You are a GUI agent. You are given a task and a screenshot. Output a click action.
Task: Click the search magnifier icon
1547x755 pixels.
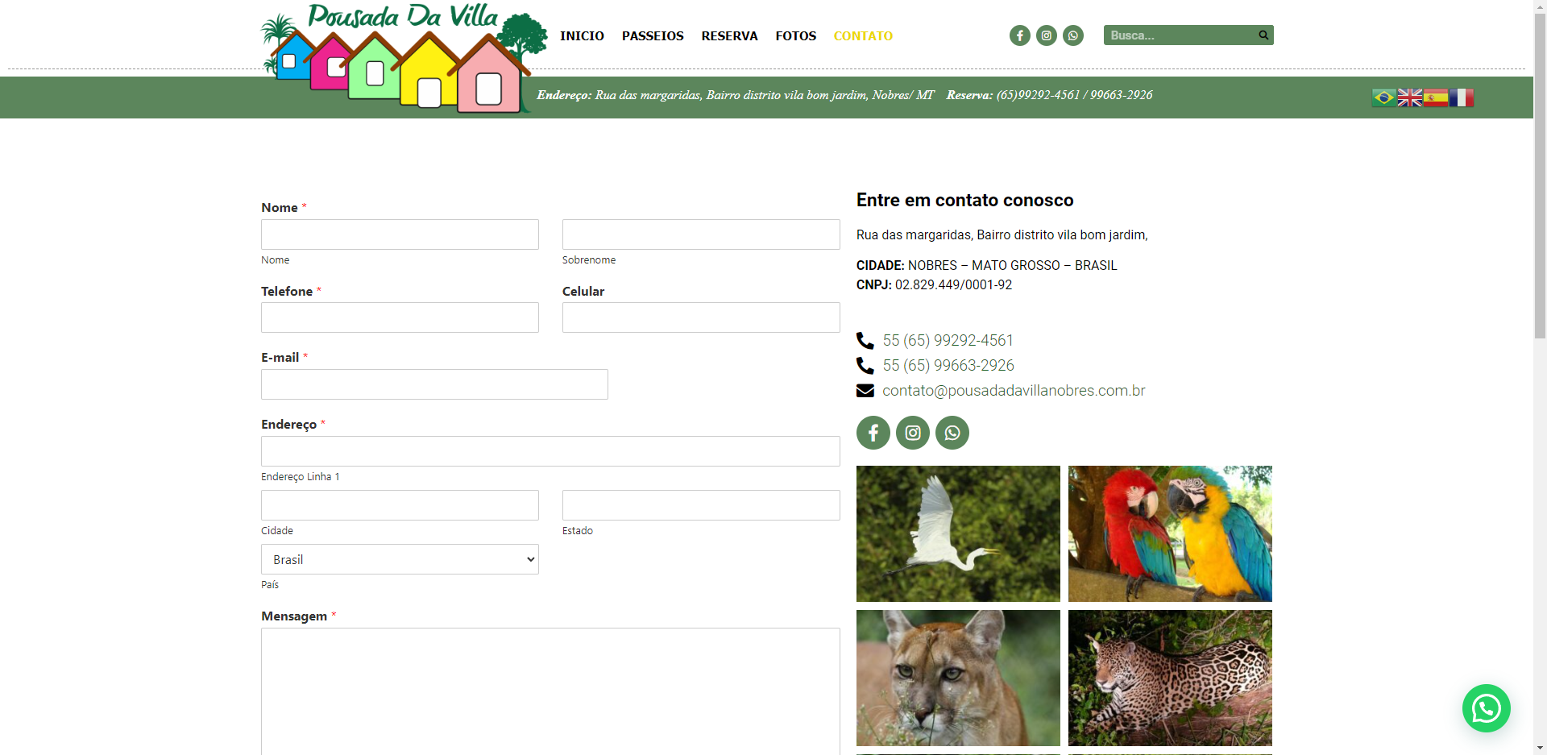(x=1263, y=35)
